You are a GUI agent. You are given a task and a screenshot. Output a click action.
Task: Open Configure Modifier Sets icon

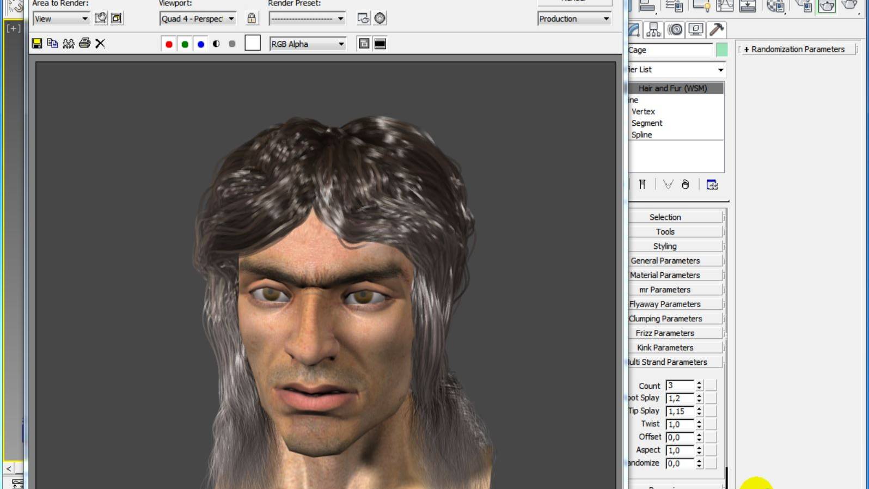point(712,185)
